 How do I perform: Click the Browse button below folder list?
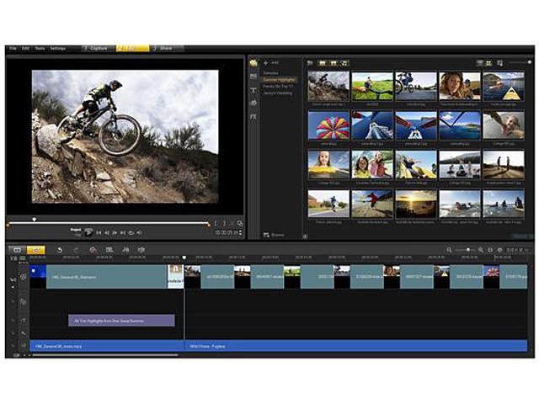coord(274,234)
